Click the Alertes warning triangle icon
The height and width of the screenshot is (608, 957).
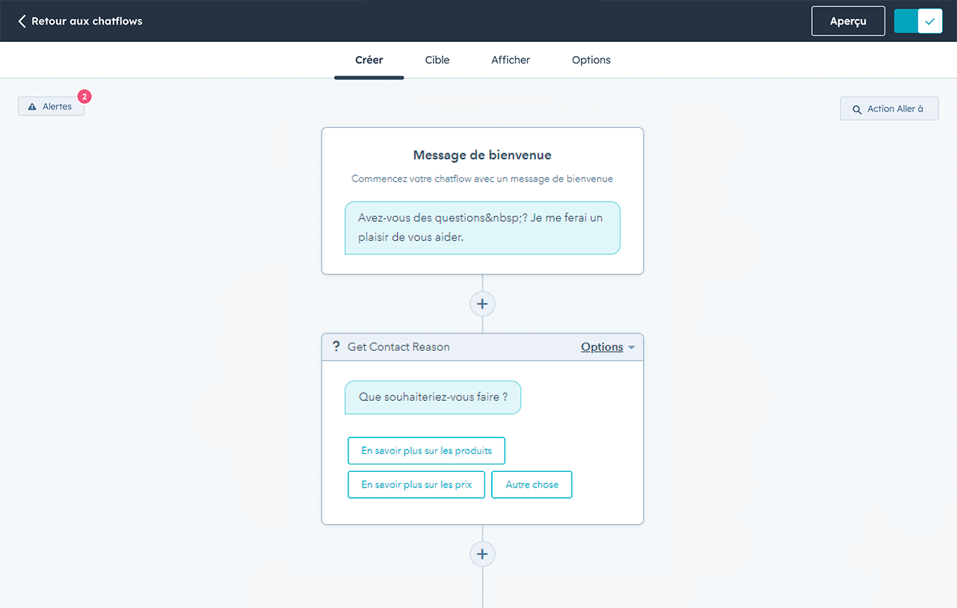(x=32, y=107)
